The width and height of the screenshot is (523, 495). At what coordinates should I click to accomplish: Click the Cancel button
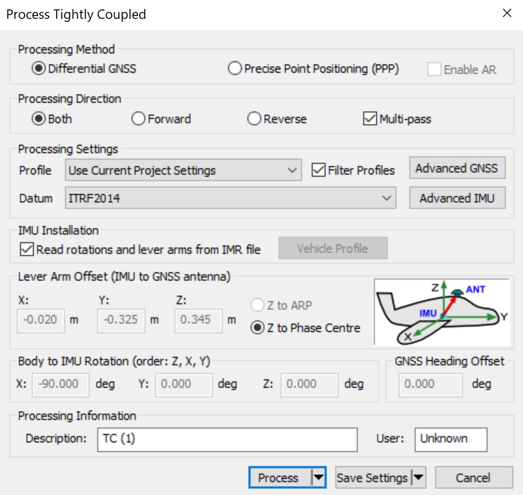click(474, 477)
